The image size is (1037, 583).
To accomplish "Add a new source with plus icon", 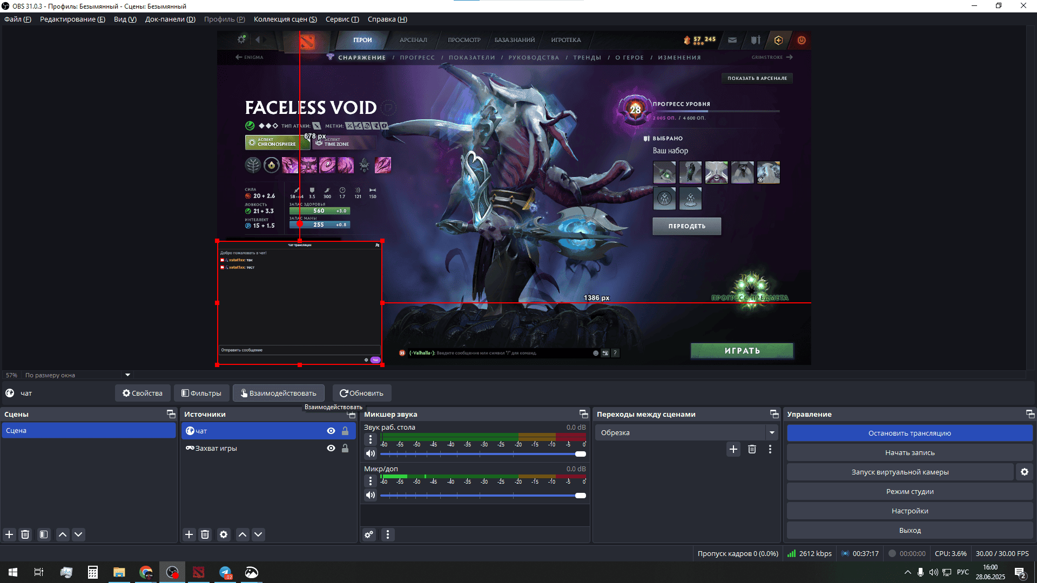I will [x=189, y=534].
